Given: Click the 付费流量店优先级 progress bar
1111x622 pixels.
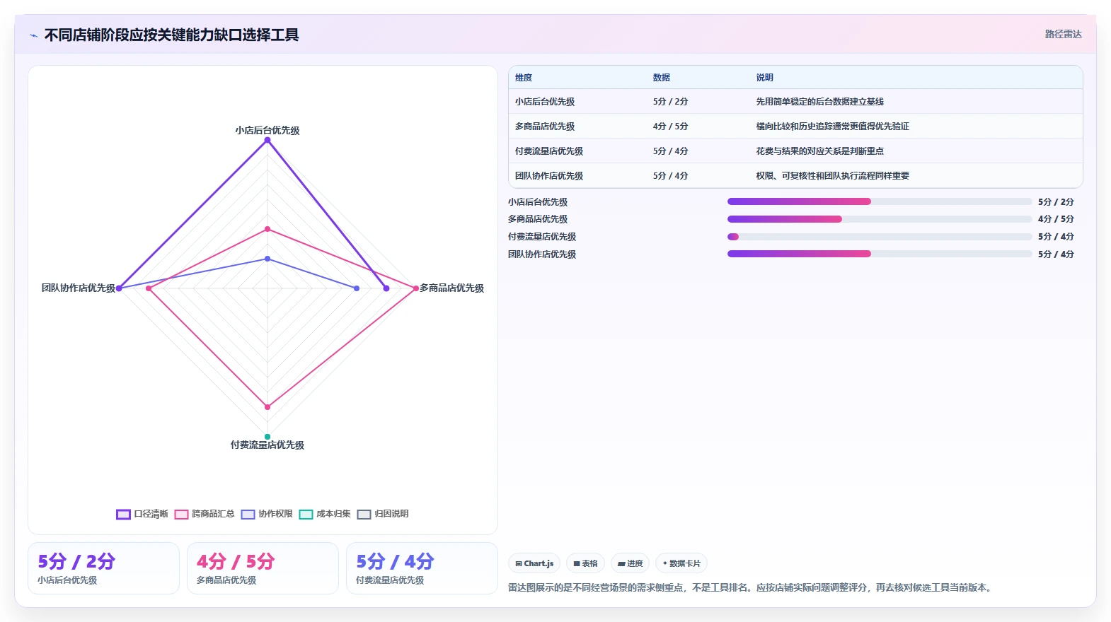Looking at the screenshot, I should pos(880,237).
